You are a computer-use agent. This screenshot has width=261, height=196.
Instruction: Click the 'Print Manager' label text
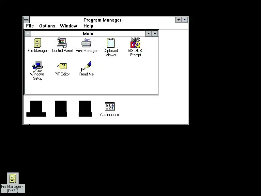86,51
